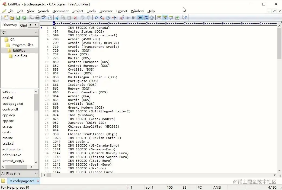Viewport: 282px width, 190px height.
Task: Open the Document menu
Action: (61, 11)
